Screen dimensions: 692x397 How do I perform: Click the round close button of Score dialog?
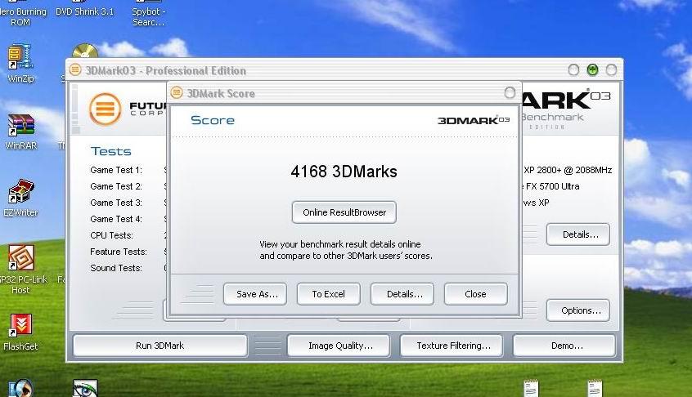(510, 92)
